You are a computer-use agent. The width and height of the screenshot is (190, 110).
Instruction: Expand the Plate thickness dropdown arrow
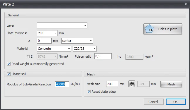click(55, 33)
